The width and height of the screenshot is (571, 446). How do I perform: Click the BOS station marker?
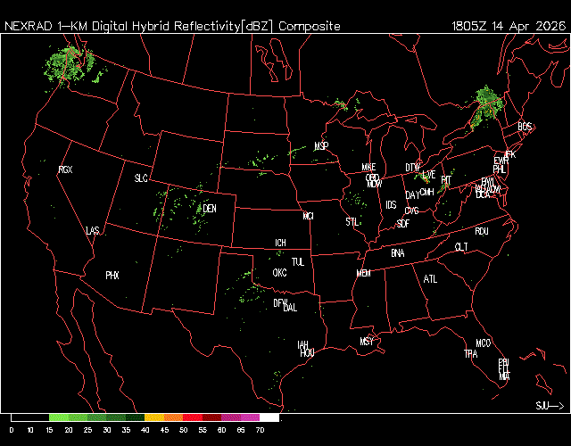point(525,128)
